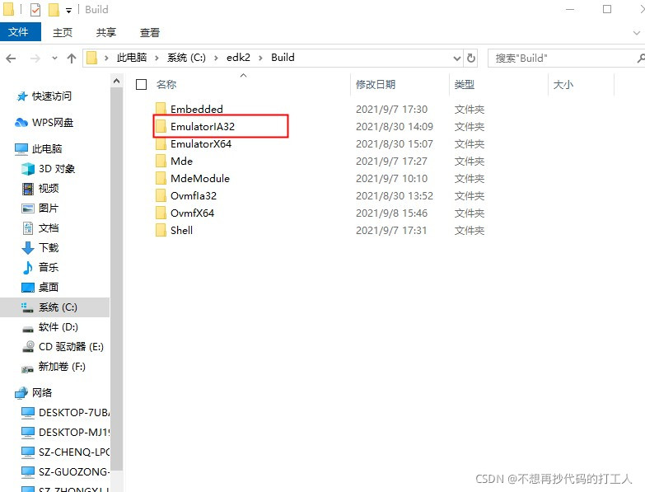Expand chevron after 系统 (C:) in breadcrumb
645x492 pixels.
[216, 58]
